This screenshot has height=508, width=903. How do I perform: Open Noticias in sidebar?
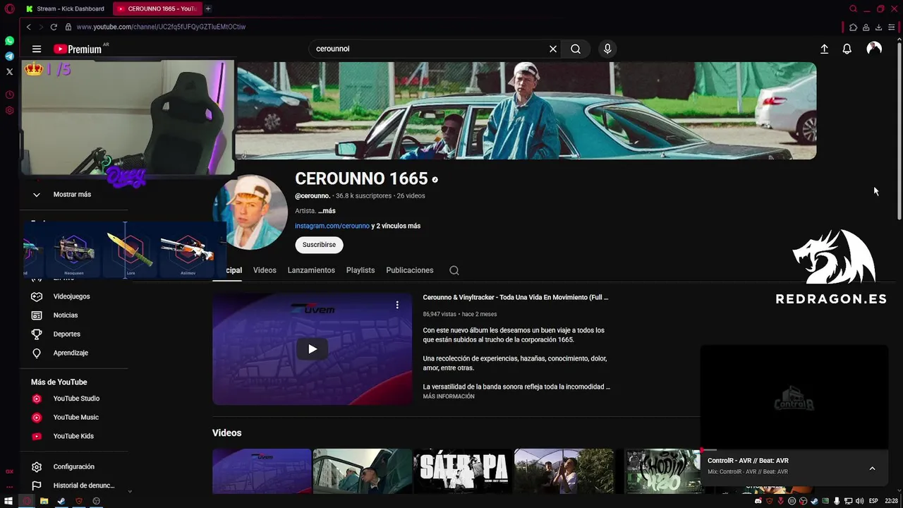pos(66,315)
